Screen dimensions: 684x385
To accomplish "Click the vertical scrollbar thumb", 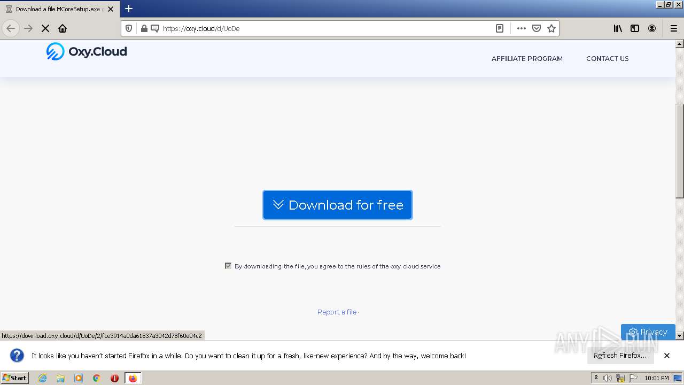I will coord(680,151).
